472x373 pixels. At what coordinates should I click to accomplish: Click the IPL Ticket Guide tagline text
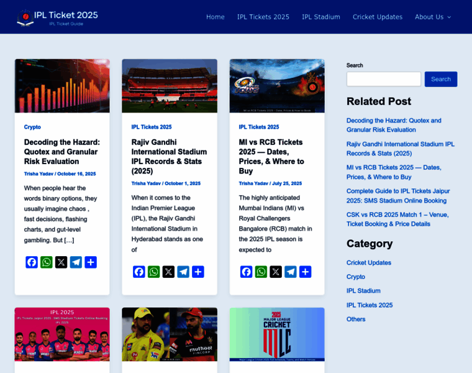pyautogui.click(x=66, y=24)
